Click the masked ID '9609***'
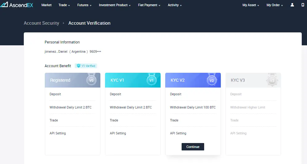This screenshot has width=307, height=164. (x=95, y=51)
